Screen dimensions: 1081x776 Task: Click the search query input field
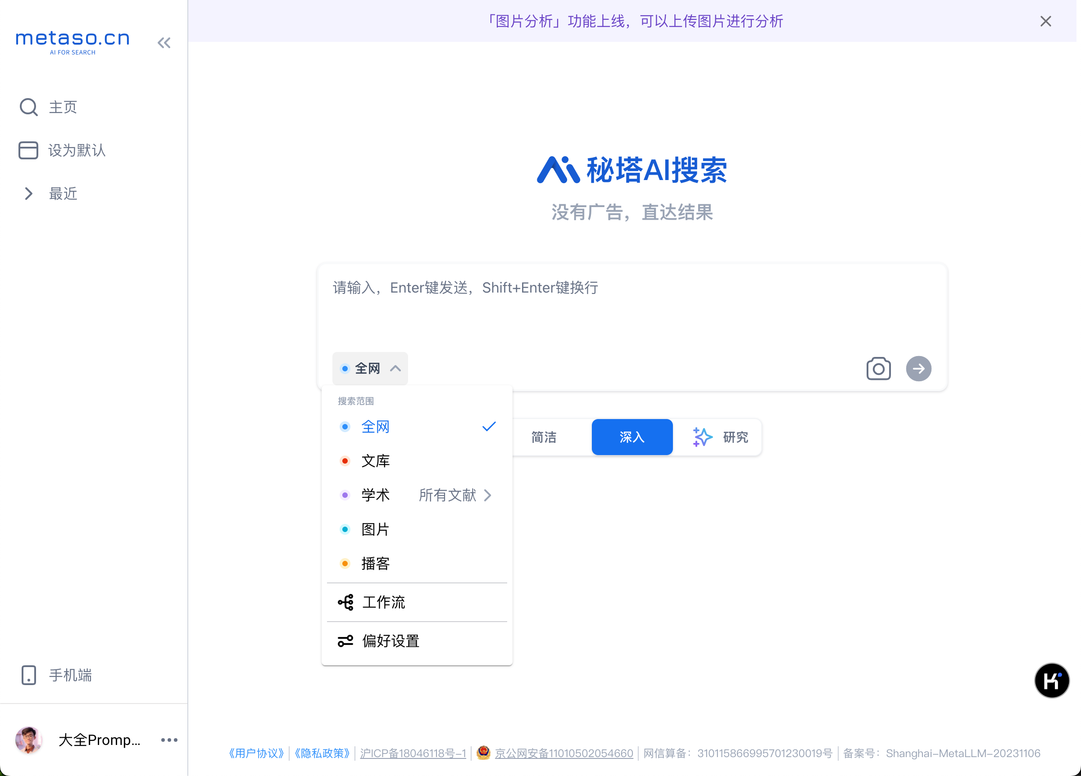point(631,310)
